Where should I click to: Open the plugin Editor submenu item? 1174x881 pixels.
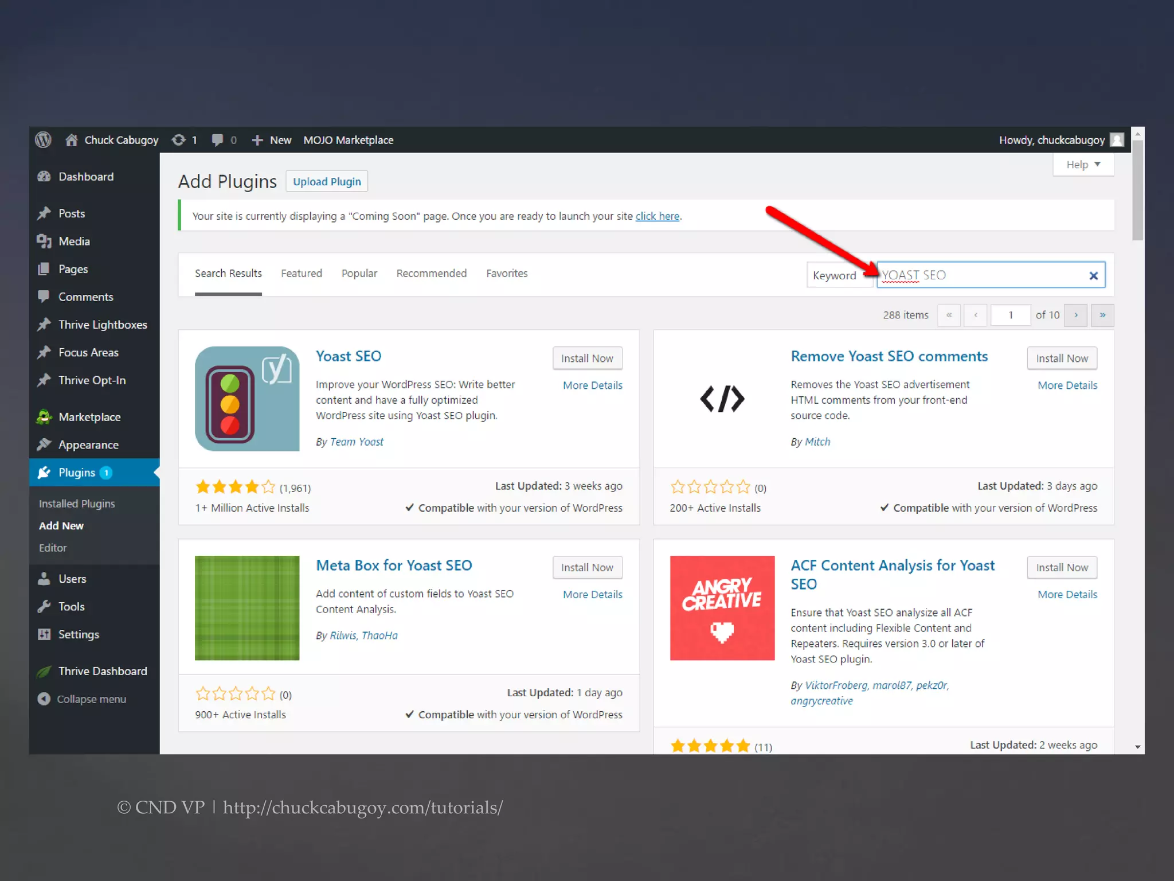(53, 548)
